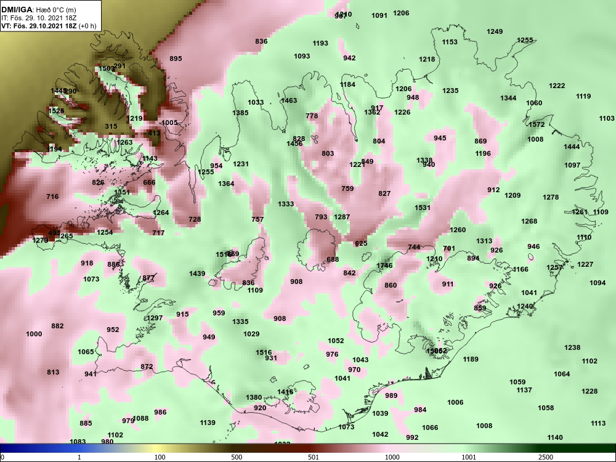Click the 778 height value

(312, 116)
